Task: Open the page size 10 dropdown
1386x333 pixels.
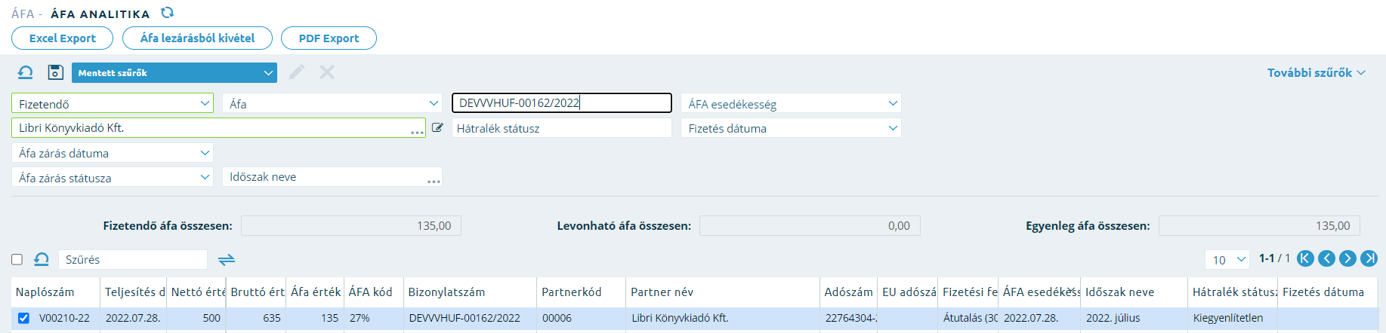Action: click(1227, 259)
